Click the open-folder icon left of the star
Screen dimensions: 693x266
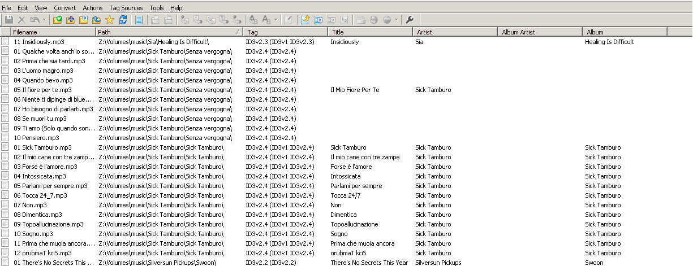[97, 20]
